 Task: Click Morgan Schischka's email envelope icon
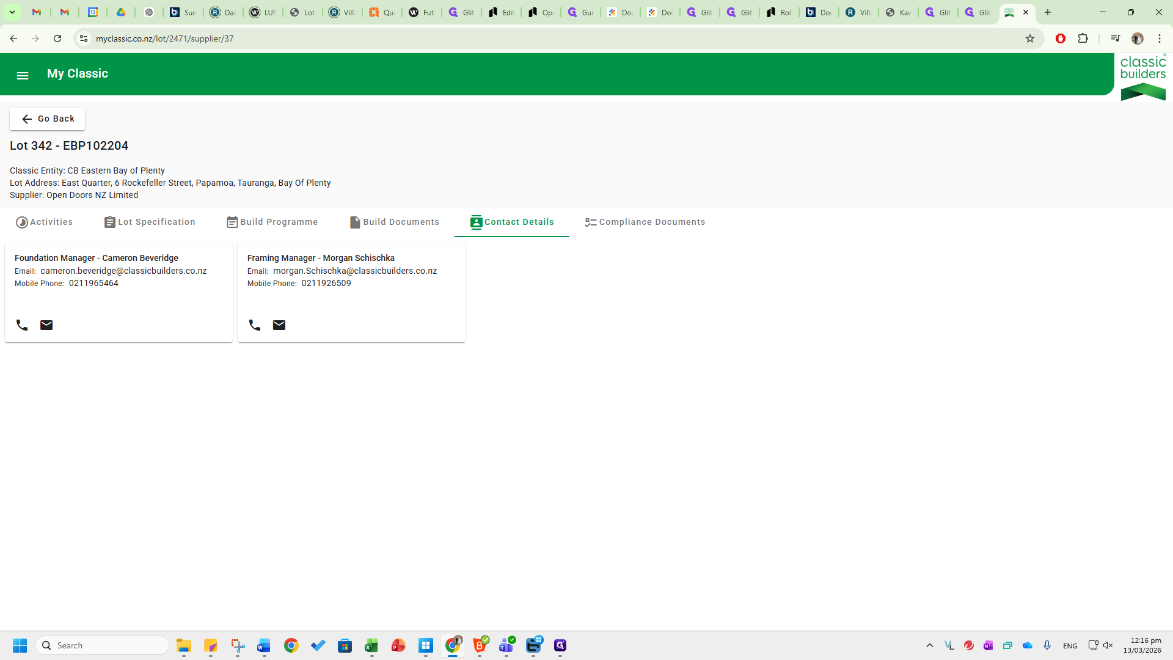tap(279, 325)
